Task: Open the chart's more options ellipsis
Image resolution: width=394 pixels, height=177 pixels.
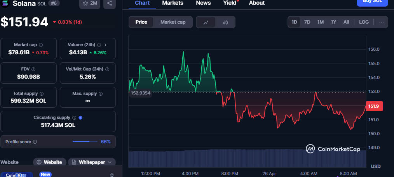Action: 382,22
